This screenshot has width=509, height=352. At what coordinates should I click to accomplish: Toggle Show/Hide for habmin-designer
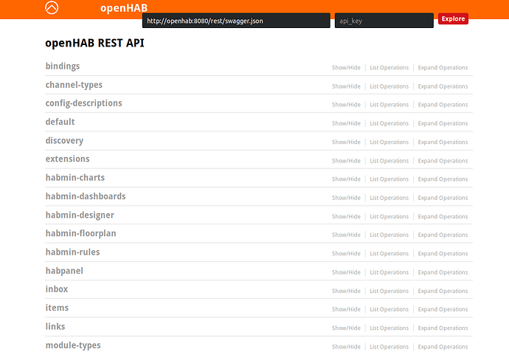coord(346,217)
